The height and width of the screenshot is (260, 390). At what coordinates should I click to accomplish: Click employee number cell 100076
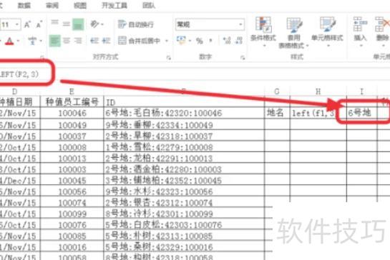click(72, 225)
